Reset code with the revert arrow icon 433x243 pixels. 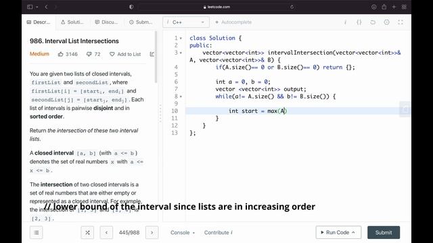pyautogui.click(x=373, y=22)
